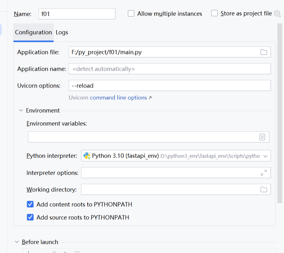Collapse the Before launch section
The width and height of the screenshot is (284, 253).
point(17,242)
